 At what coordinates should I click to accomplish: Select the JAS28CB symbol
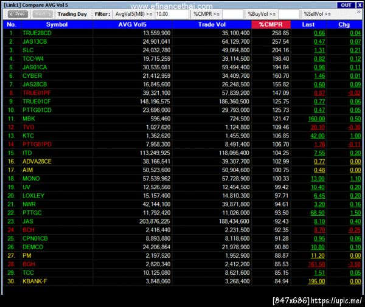(x=35, y=85)
